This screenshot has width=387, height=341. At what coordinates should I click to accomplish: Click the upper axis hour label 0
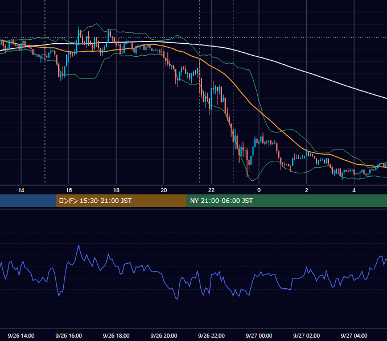point(259,190)
